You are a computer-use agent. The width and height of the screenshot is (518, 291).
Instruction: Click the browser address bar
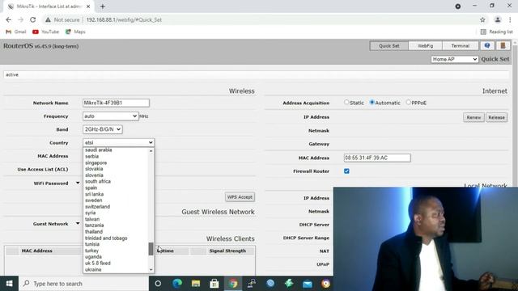click(x=265, y=19)
